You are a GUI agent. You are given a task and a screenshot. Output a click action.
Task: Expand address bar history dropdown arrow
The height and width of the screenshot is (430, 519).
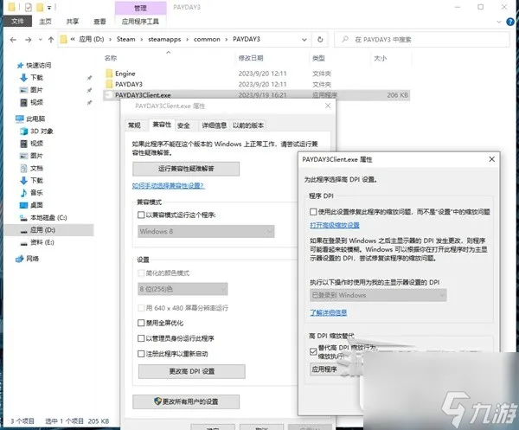(x=304, y=40)
